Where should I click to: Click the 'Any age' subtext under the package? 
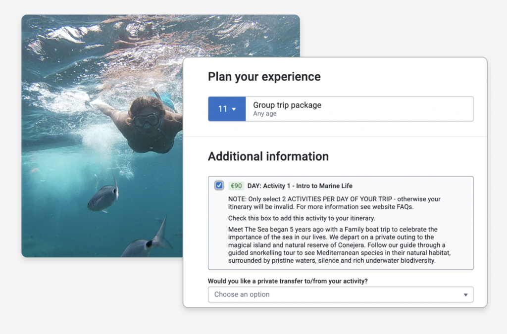point(265,114)
